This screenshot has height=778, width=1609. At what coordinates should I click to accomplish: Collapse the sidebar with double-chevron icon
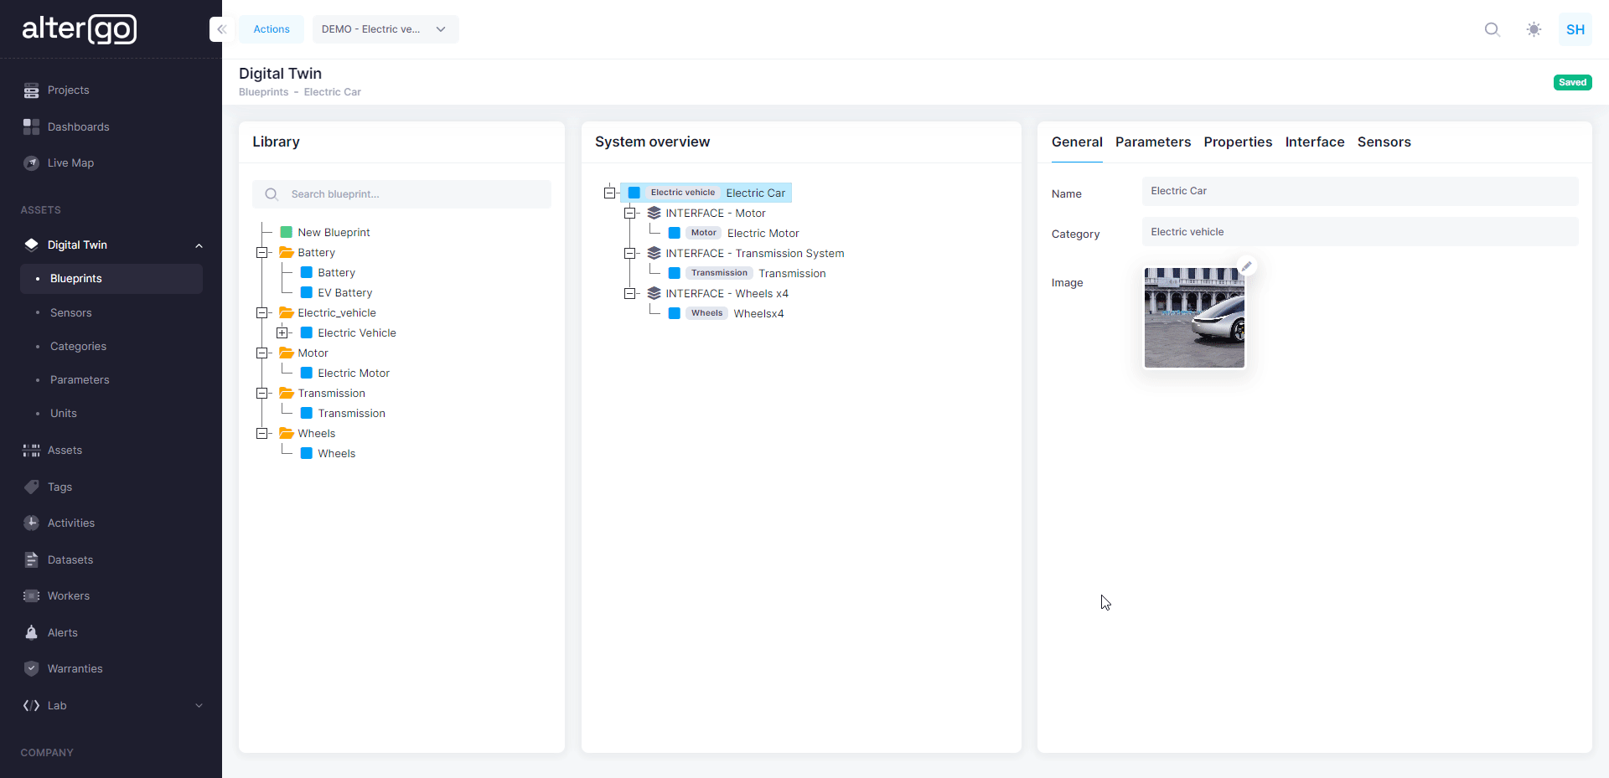(x=221, y=29)
